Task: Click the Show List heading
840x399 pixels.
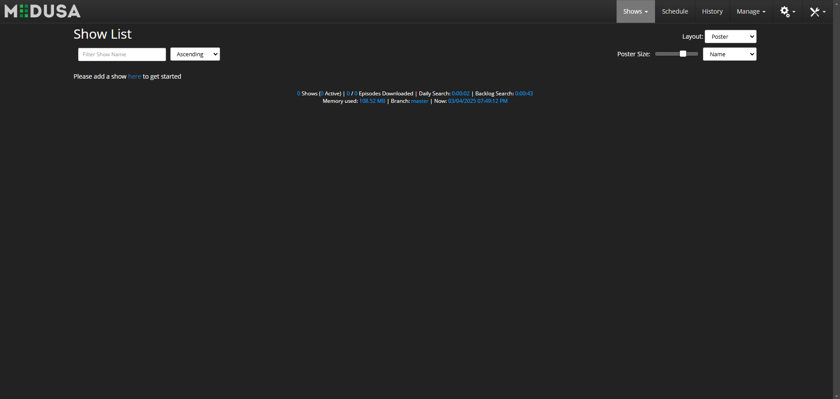Action: click(x=102, y=34)
